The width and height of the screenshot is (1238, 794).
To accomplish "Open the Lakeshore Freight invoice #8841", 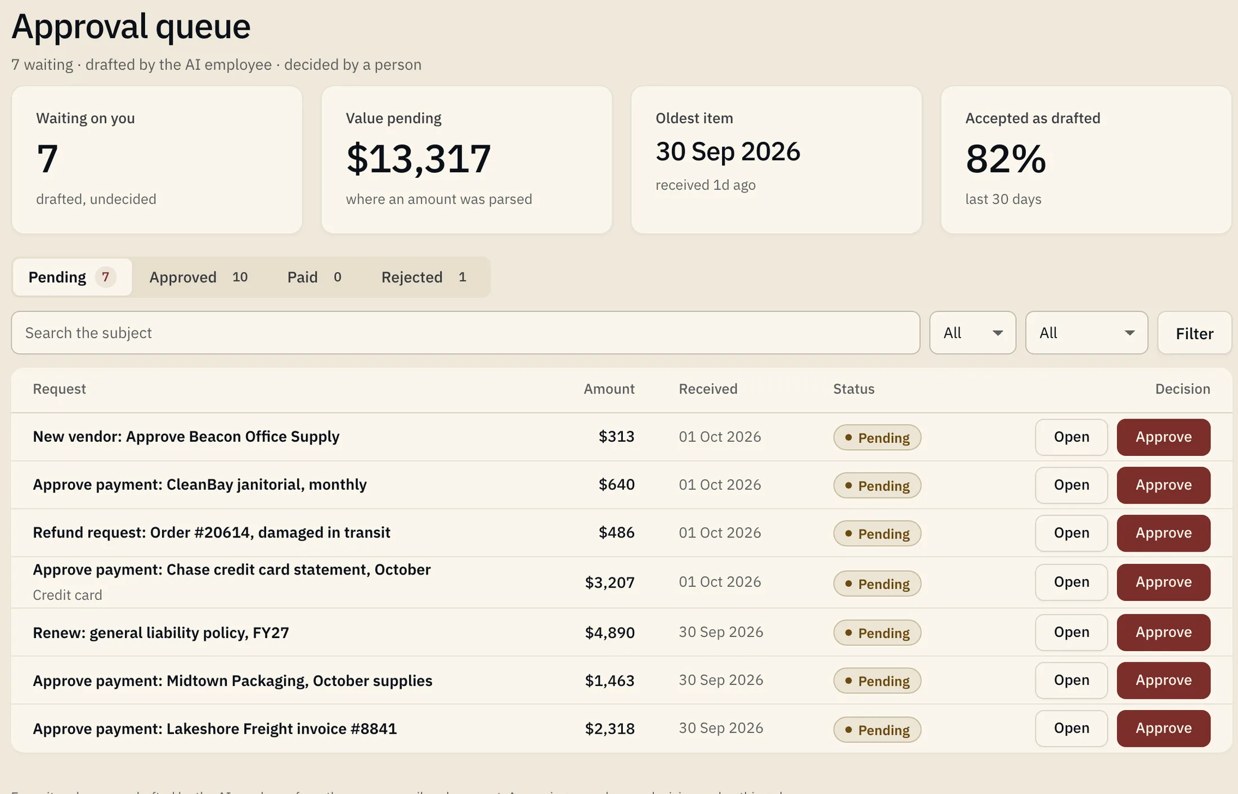I will point(1071,728).
